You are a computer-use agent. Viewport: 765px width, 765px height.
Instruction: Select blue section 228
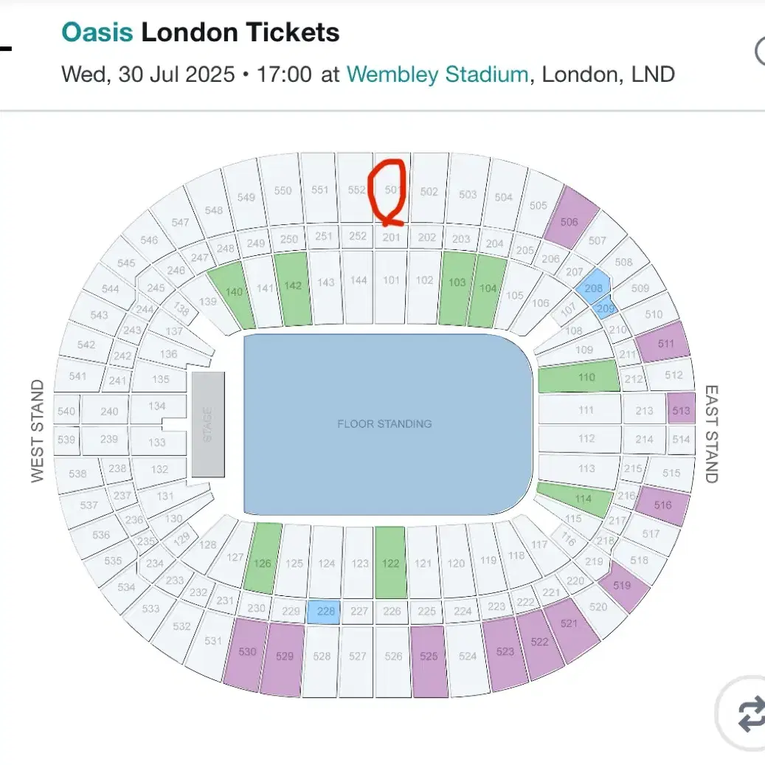325,612
